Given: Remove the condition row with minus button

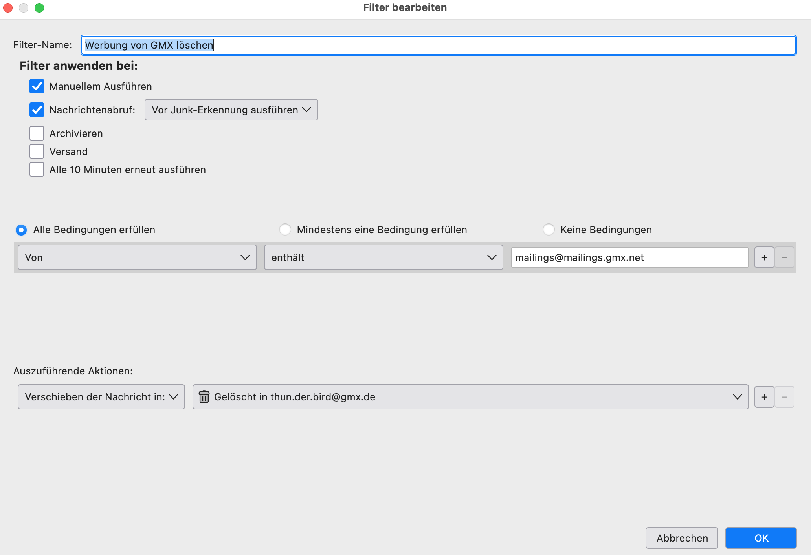Looking at the screenshot, I should (x=784, y=257).
